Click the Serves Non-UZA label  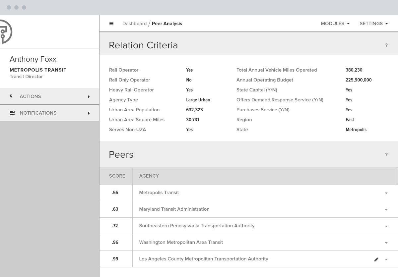click(127, 130)
